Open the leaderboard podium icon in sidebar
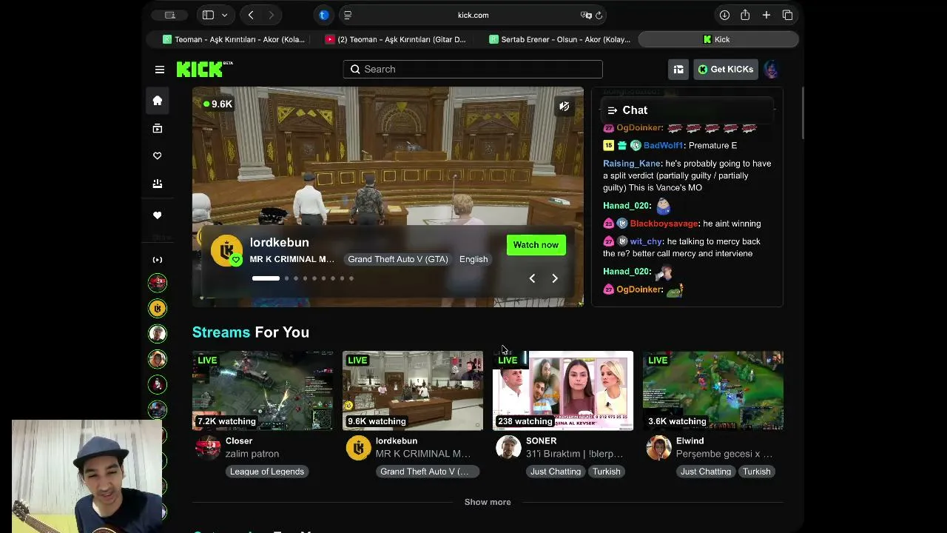947x533 pixels. (x=157, y=184)
